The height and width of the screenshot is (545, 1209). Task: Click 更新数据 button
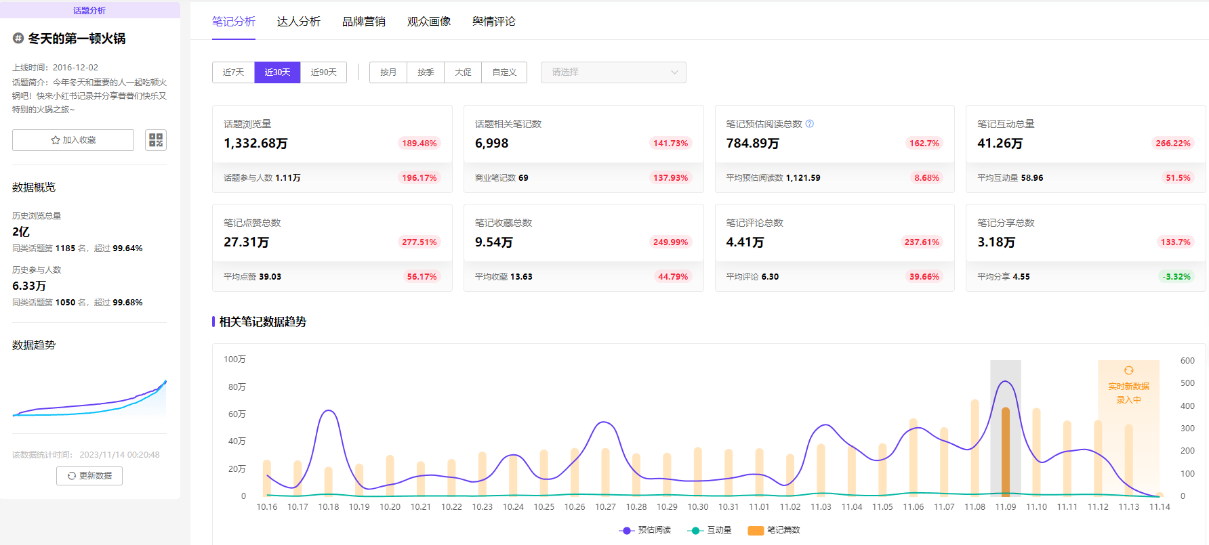point(89,476)
